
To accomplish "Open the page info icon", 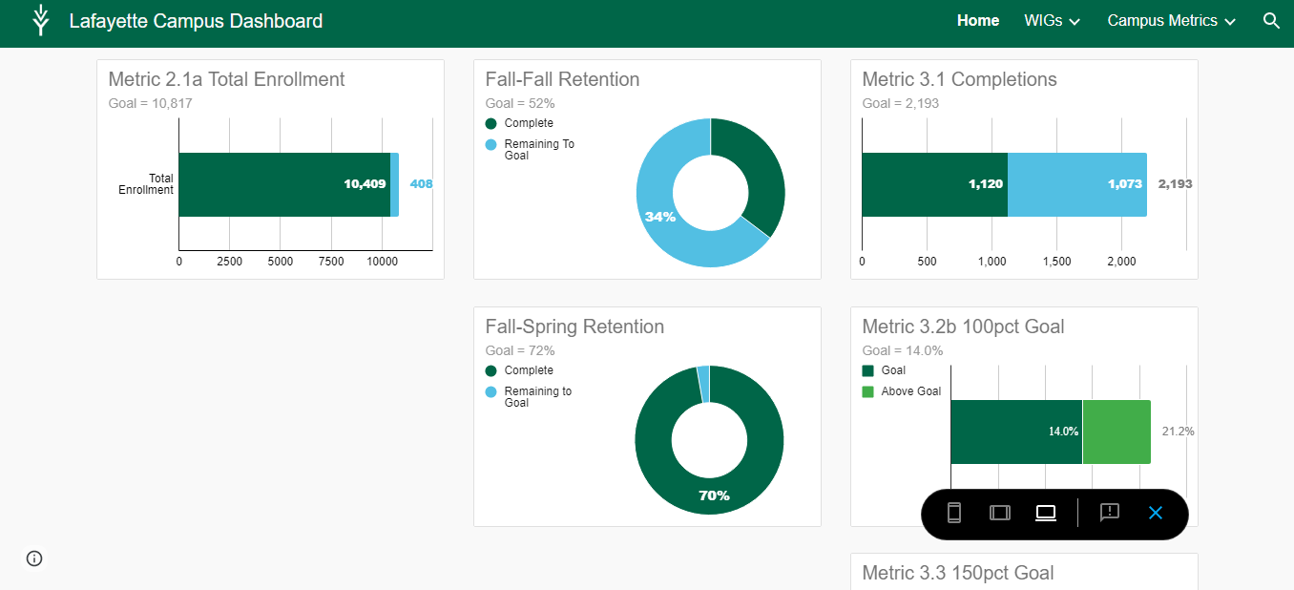I will [x=34, y=558].
